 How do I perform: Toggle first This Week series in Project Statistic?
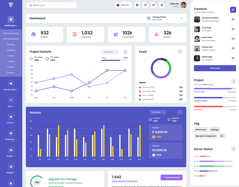31,59
